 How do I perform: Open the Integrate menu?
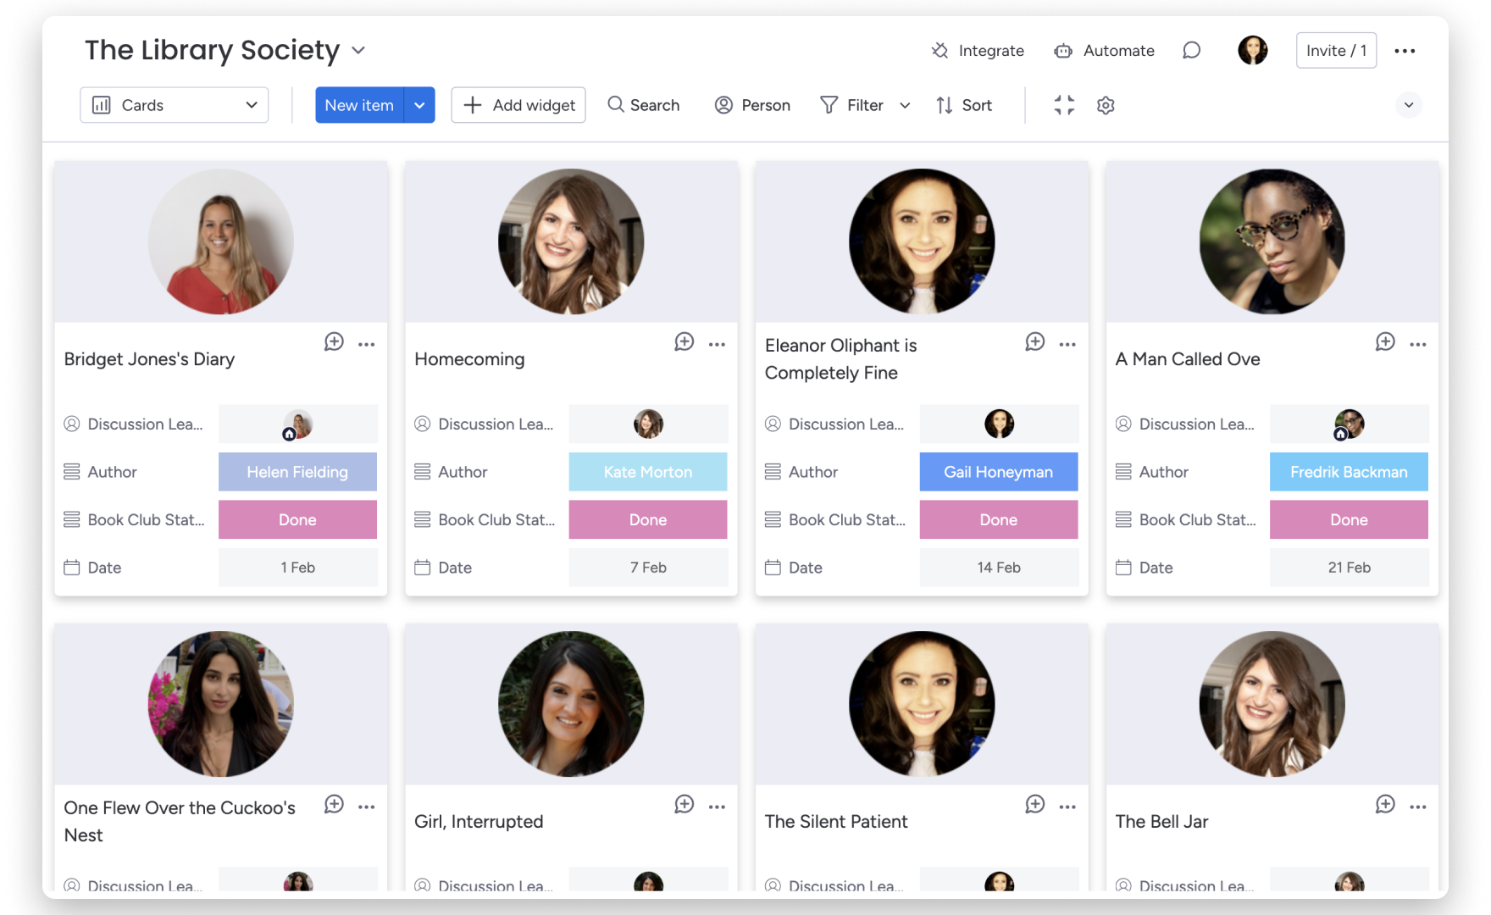[x=977, y=51]
